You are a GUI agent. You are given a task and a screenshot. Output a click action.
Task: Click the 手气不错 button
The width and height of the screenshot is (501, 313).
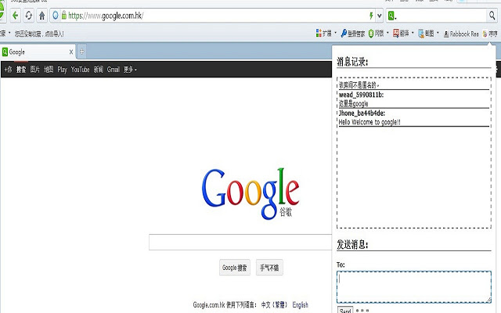(269, 268)
